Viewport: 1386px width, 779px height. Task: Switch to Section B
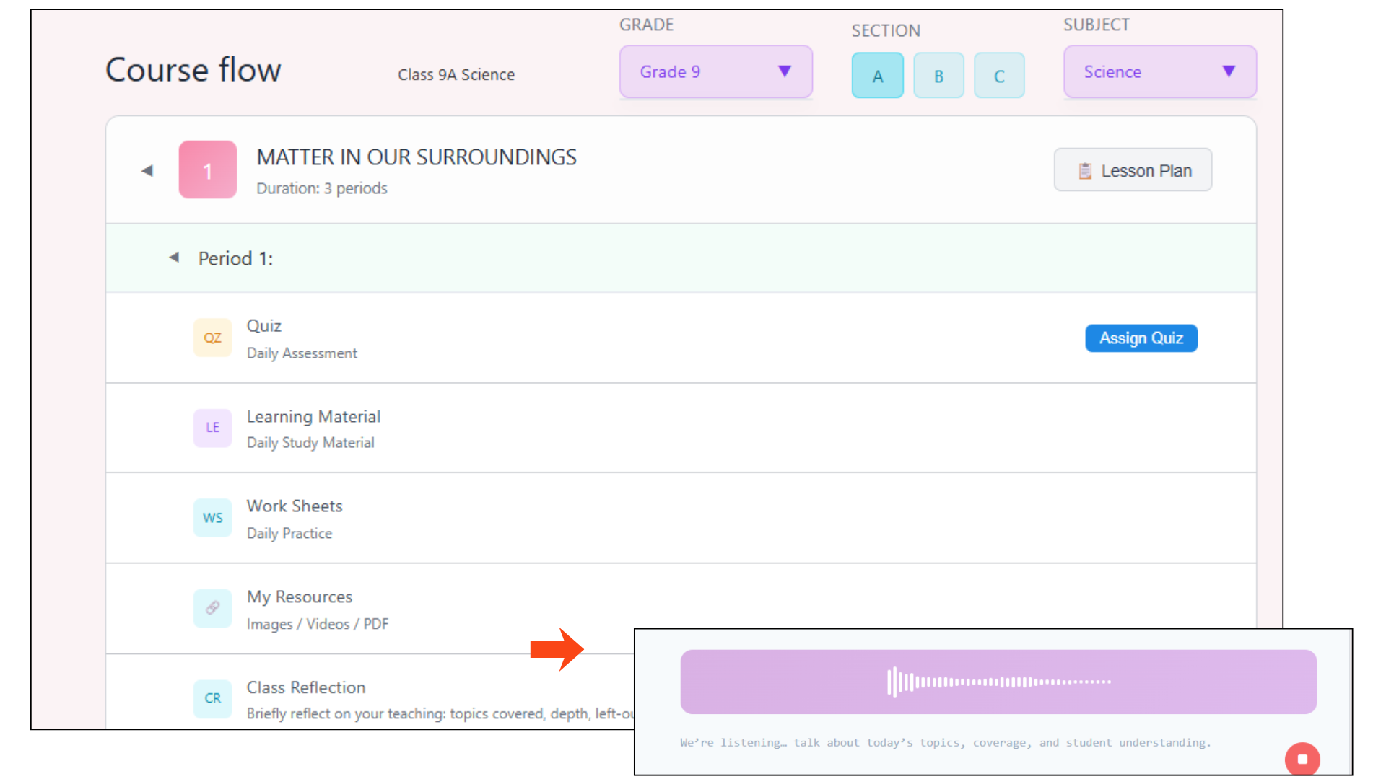pos(938,75)
